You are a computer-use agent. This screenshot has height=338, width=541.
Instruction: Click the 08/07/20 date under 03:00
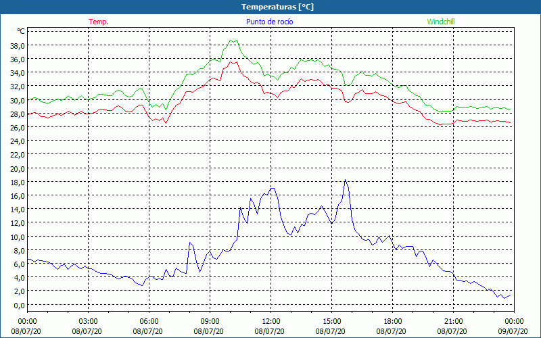[x=87, y=331]
